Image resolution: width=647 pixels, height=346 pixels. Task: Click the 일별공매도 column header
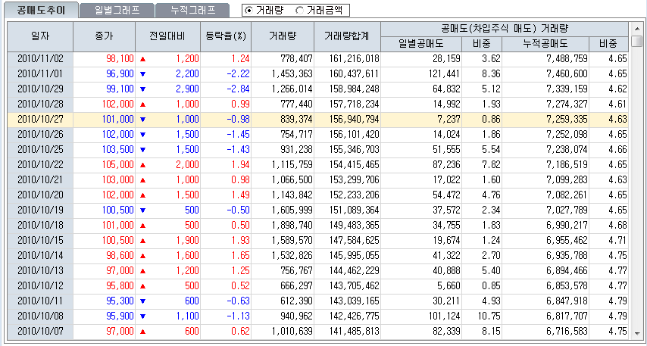[422, 43]
